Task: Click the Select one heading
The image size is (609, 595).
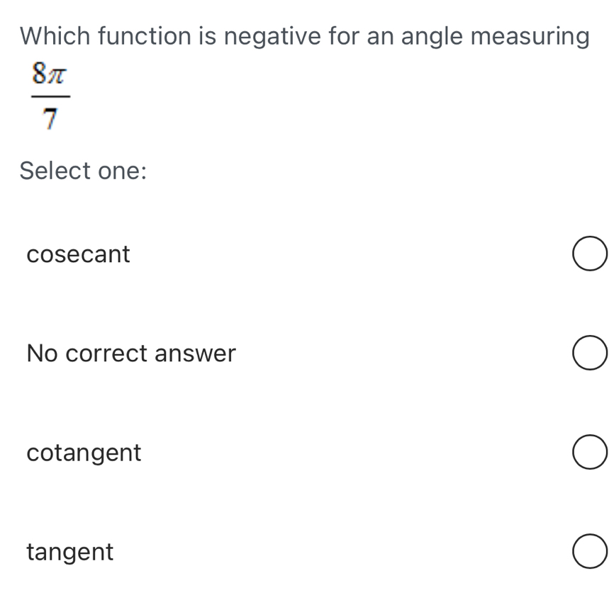Action: click(x=82, y=170)
